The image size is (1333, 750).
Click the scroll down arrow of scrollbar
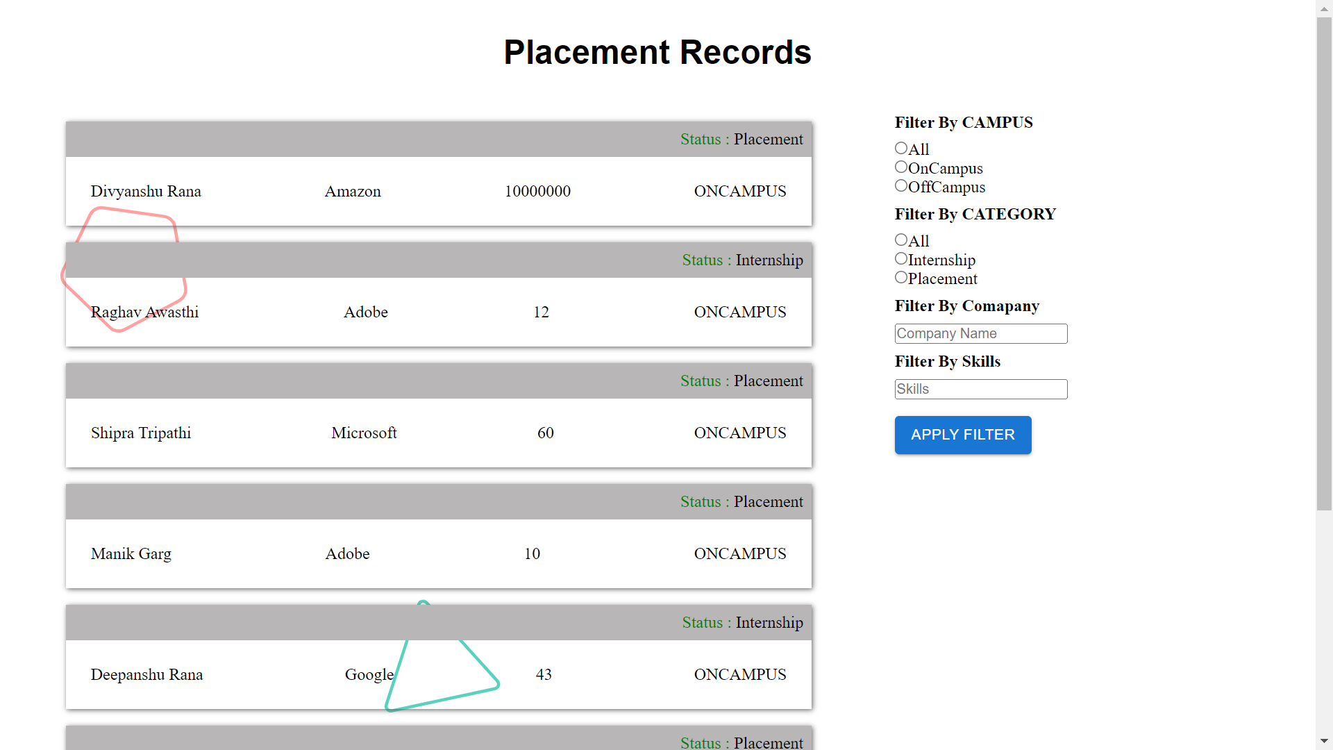pyautogui.click(x=1324, y=741)
